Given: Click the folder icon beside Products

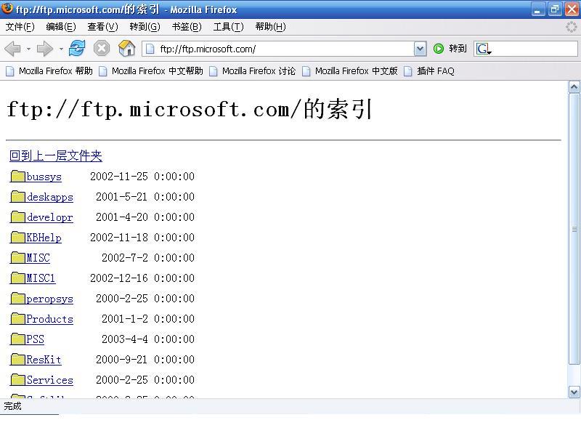Looking at the screenshot, I should coord(17,318).
